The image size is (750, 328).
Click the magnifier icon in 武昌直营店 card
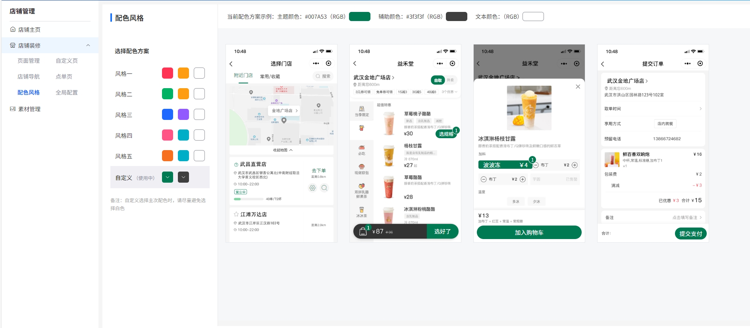pos(324,188)
